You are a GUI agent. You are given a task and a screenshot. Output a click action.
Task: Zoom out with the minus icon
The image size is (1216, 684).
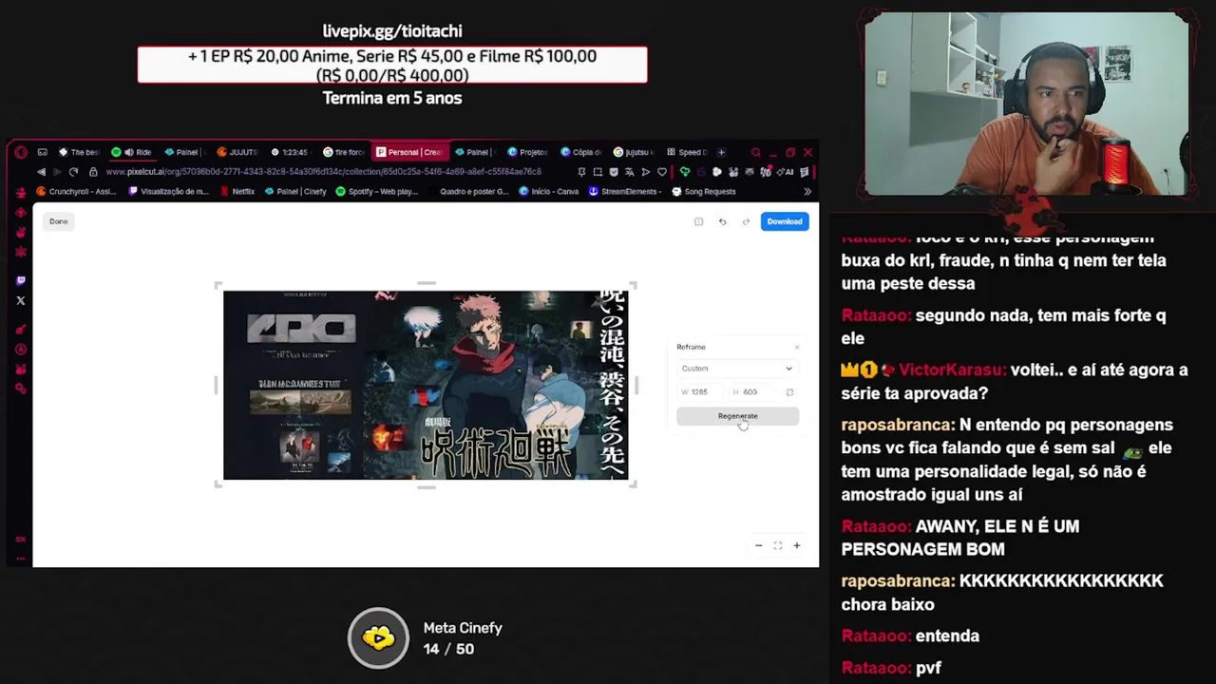758,545
